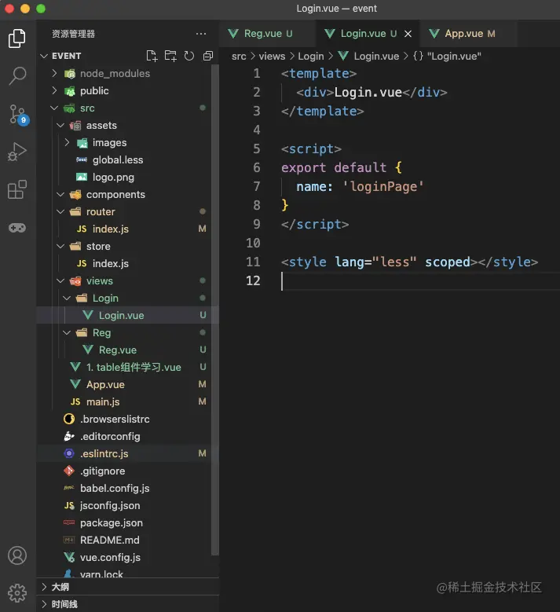Expand the images folder
This screenshot has width=560, height=612.
pyautogui.click(x=67, y=142)
